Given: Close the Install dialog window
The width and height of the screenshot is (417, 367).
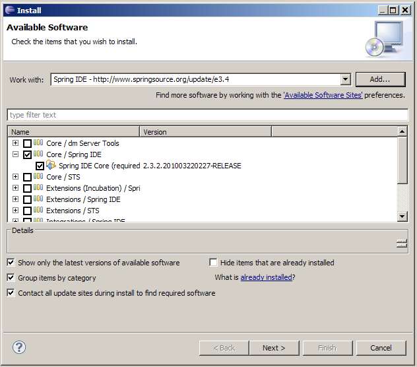Looking at the screenshot, I should 405,10.
